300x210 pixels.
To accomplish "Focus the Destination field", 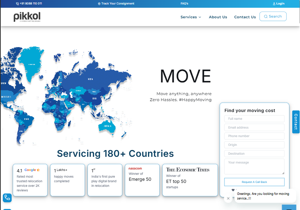I will [x=254, y=153].
